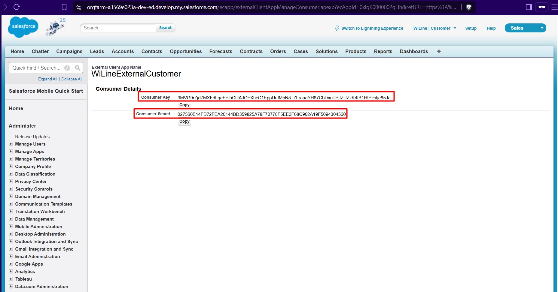
Task: Go to the Accounts tab
Action: tap(123, 52)
